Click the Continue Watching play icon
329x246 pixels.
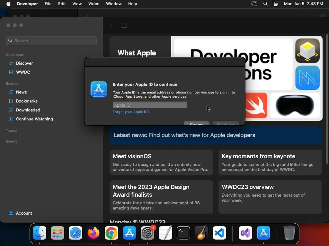[11, 119]
